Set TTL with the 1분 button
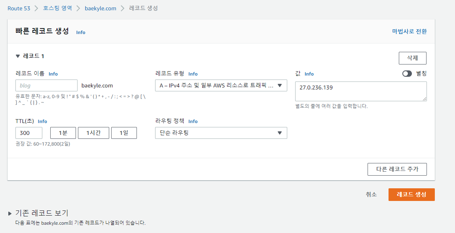The width and height of the screenshot is (455, 233). 63,133
